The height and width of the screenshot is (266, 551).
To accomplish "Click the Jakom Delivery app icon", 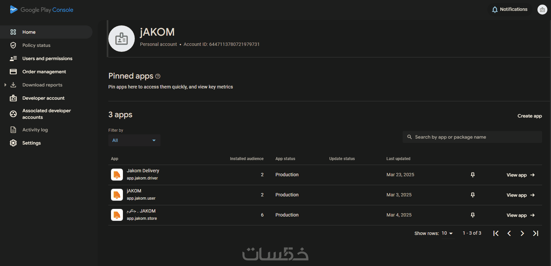I will 117,175.
